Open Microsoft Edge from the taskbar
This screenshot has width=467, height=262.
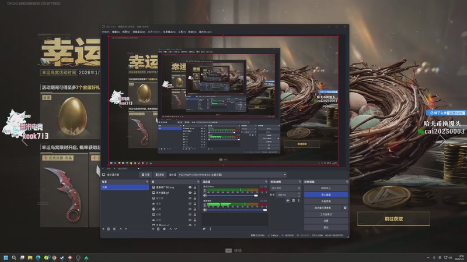click(x=38, y=257)
